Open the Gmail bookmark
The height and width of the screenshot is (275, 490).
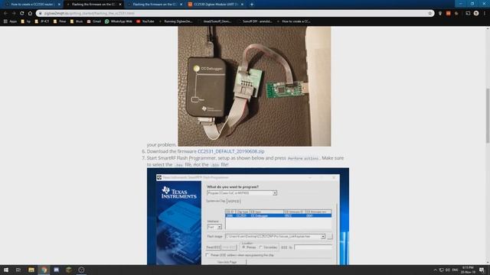[x=93, y=21]
